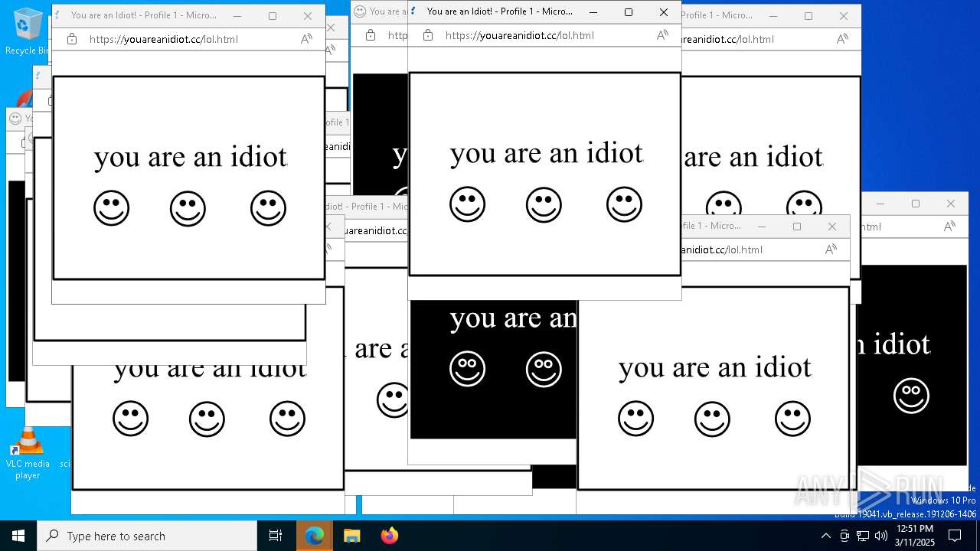Minimize the top-right background popup window
980x551 pixels.
pyautogui.click(x=773, y=16)
